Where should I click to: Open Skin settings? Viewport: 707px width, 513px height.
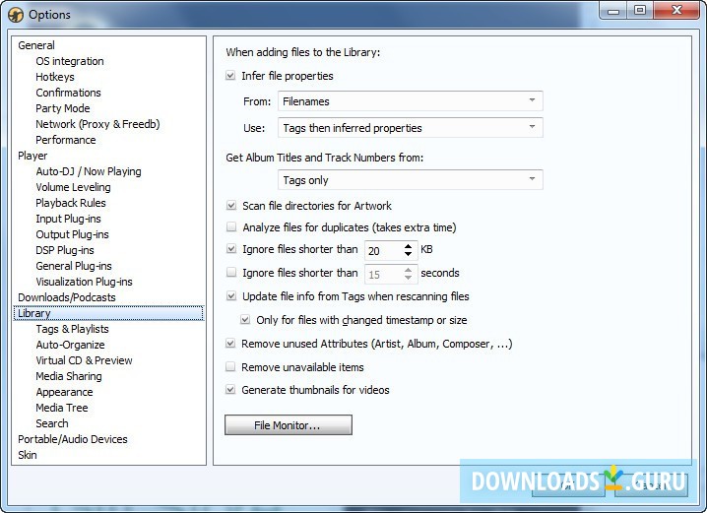28,456
